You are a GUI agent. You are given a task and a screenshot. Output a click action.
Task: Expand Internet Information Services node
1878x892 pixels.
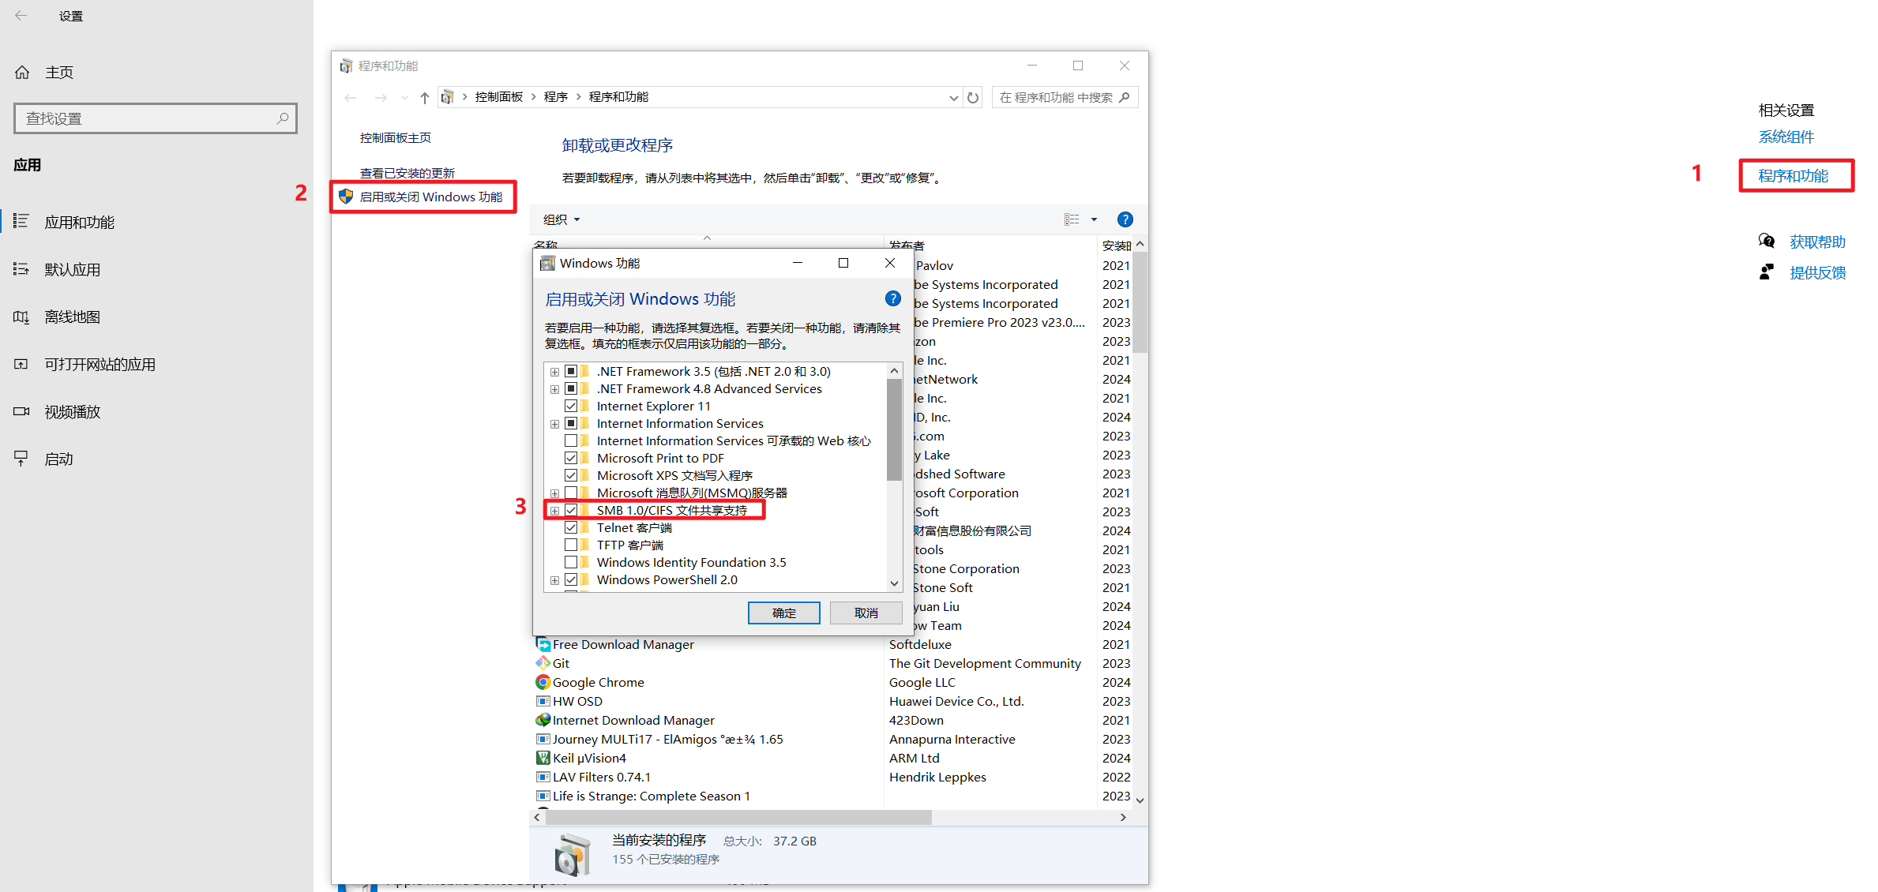pos(554,424)
